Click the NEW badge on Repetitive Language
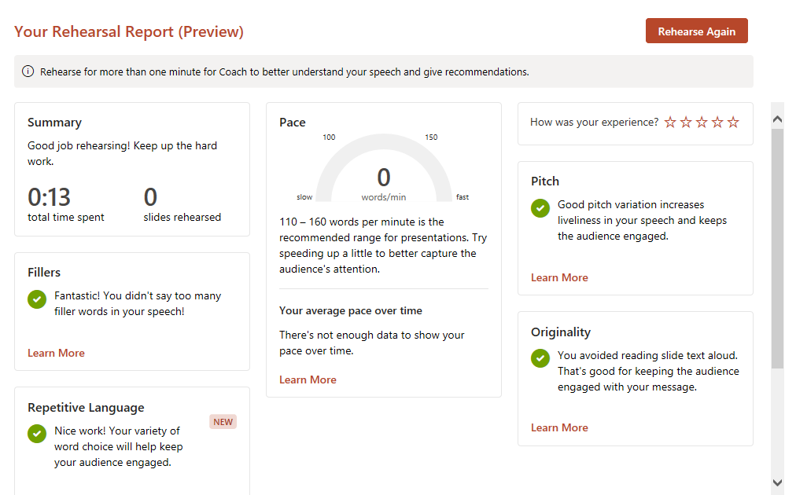The height and width of the screenshot is (495, 785). pyautogui.click(x=223, y=422)
